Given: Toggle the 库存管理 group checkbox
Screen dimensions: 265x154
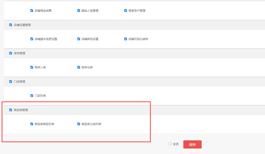Looking at the screenshot, I should click(x=11, y=53).
